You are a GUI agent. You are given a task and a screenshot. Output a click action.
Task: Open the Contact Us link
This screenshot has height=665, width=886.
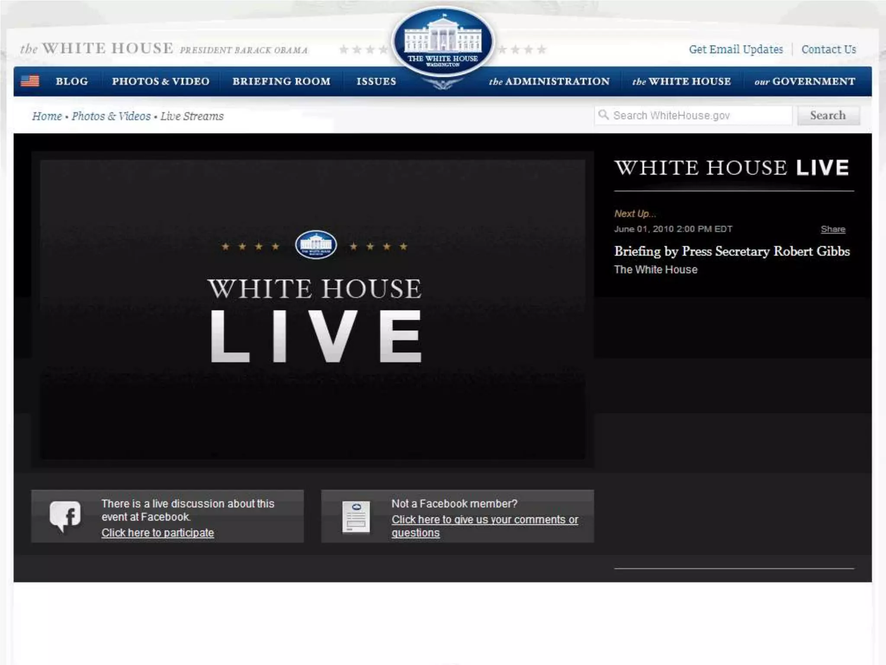click(x=828, y=49)
